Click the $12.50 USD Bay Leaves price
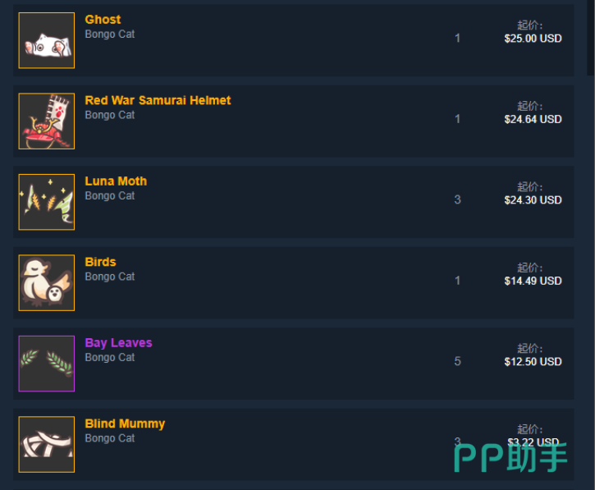The height and width of the screenshot is (490, 595). pyautogui.click(x=533, y=362)
